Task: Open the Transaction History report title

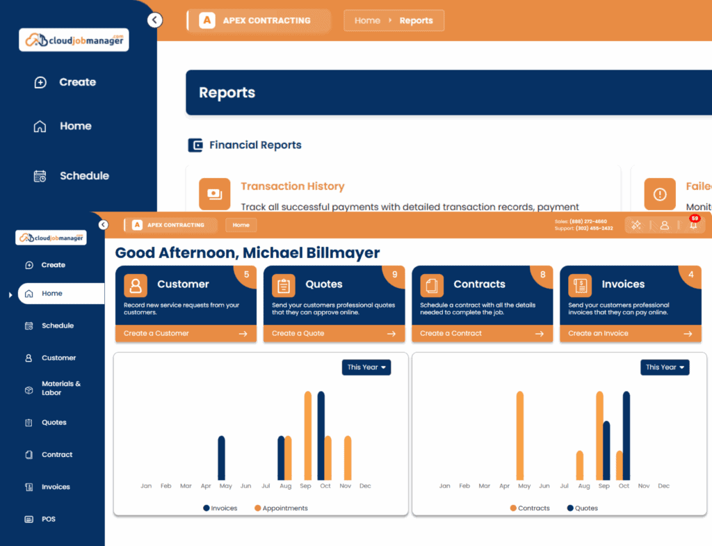Action: click(x=292, y=186)
